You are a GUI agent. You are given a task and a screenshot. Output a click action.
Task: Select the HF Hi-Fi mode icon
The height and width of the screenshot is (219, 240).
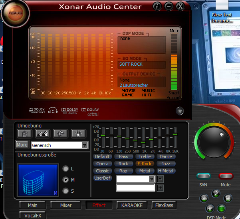pyautogui.click(x=210, y=209)
